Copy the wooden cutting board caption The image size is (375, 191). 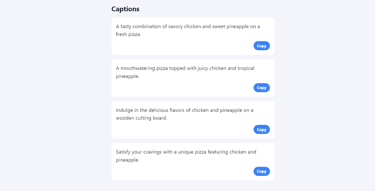tap(261, 130)
